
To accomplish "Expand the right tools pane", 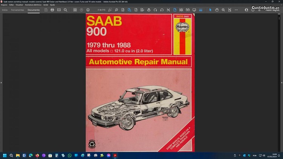I will 281,83.
